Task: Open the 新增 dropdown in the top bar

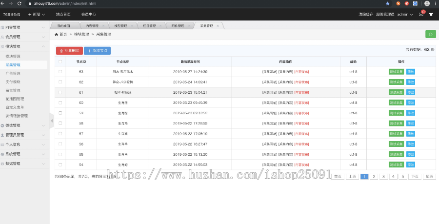Action: (x=37, y=14)
